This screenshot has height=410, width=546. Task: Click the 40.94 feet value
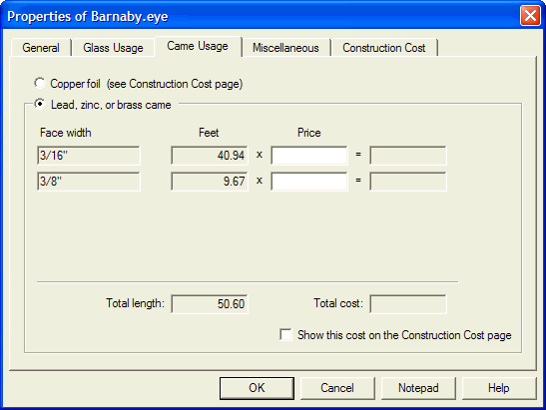(210, 156)
